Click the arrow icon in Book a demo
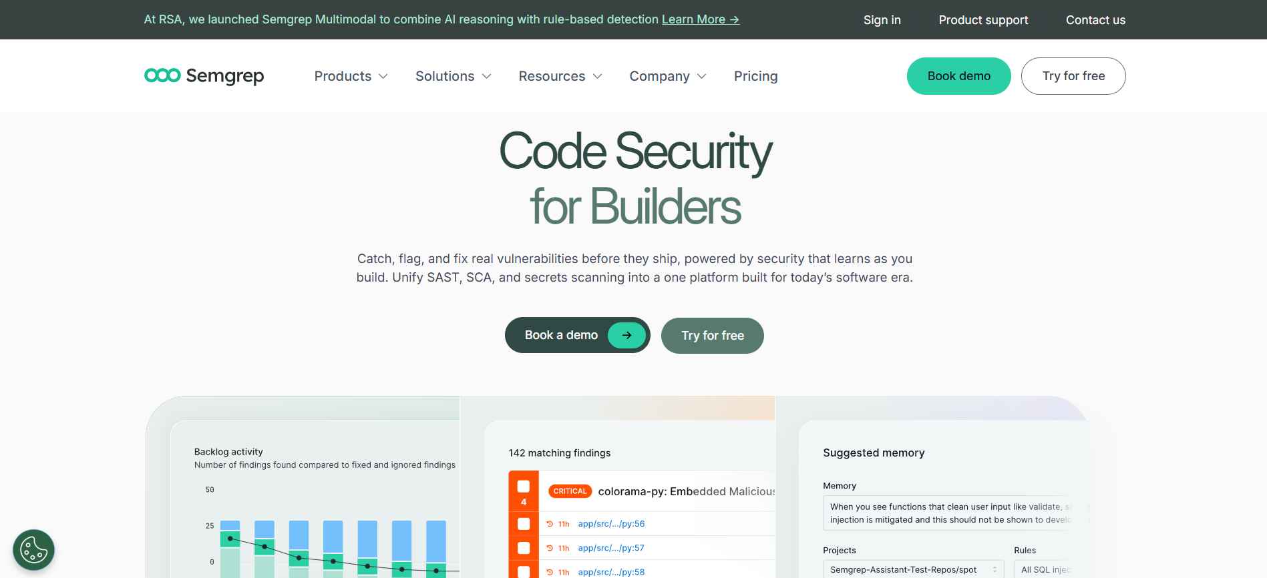1267x578 pixels. point(626,335)
